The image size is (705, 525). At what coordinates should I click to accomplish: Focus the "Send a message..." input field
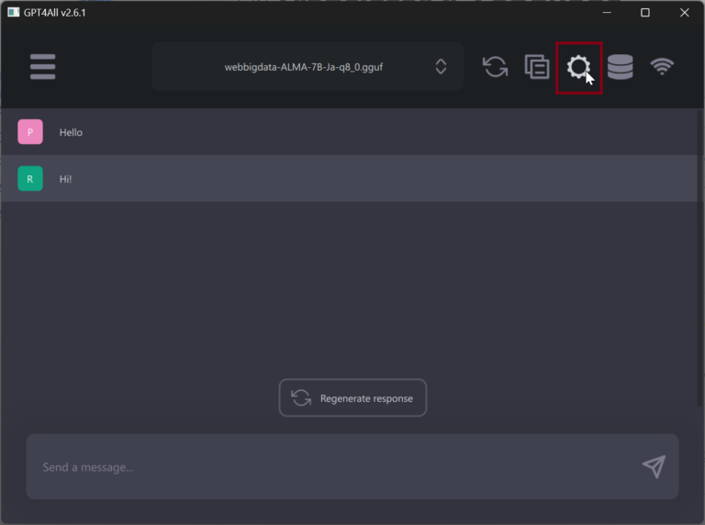[x=330, y=467]
